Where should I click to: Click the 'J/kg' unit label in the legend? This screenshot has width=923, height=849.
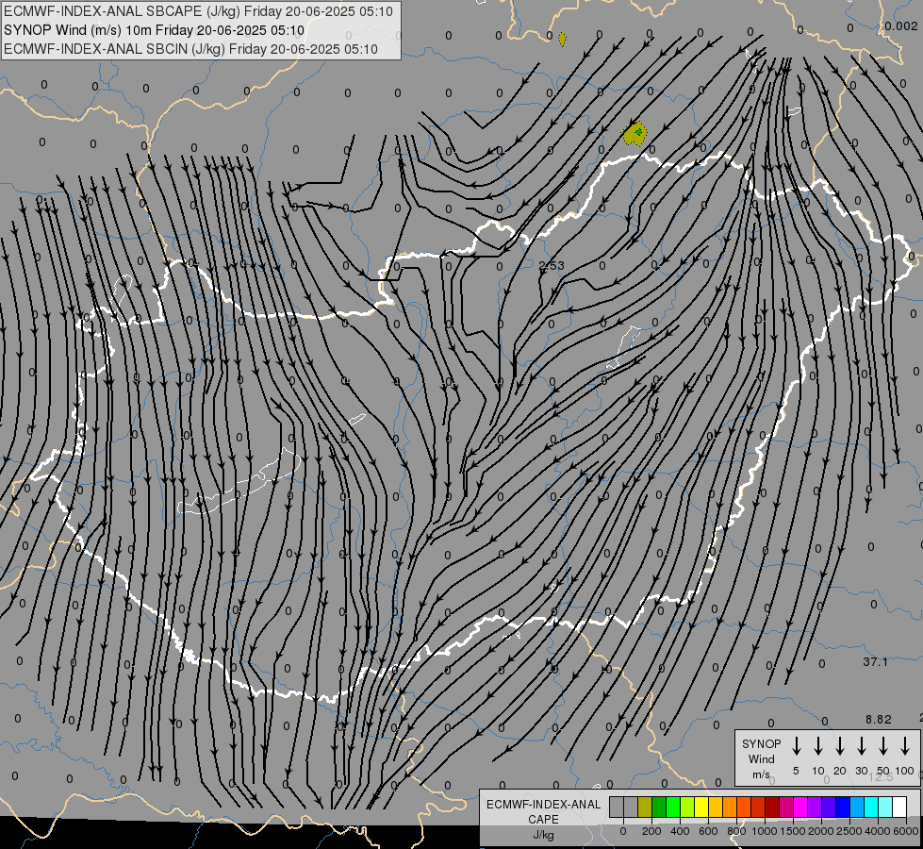[x=543, y=835]
